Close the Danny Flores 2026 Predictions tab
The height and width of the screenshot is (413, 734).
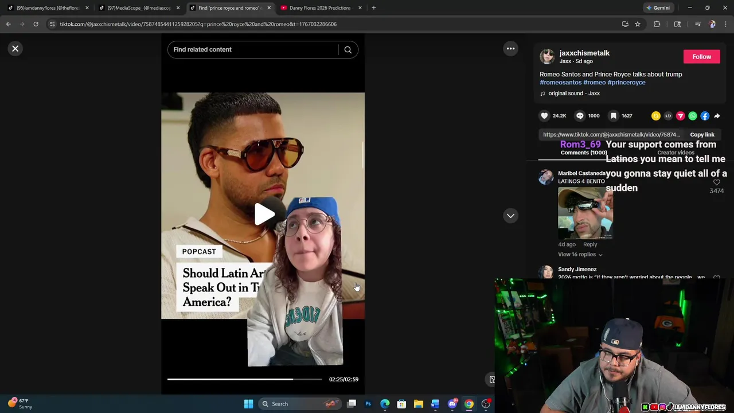[x=360, y=8]
